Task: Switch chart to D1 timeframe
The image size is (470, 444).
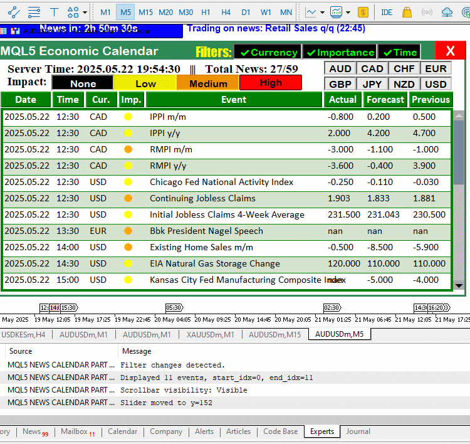Action: (x=246, y=13)
